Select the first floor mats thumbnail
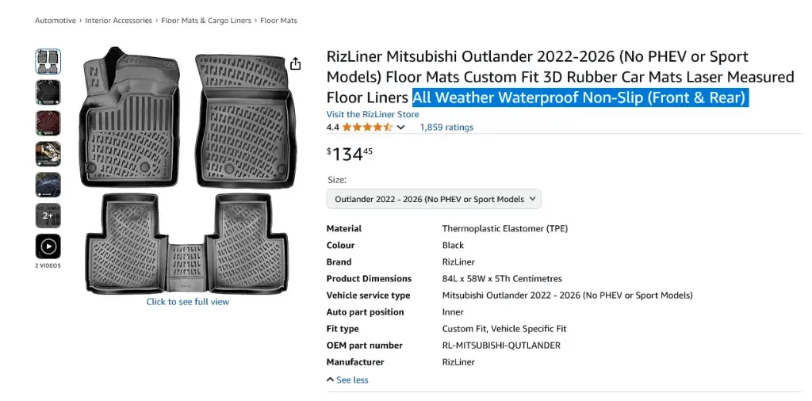This screenshot has width=812, height=401. click(48, 61)
